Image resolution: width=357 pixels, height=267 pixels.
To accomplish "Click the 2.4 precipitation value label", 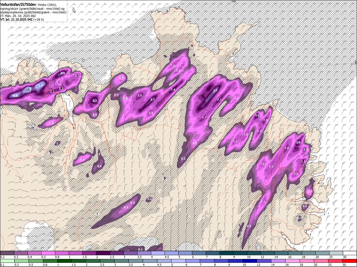I will (173, 89).
